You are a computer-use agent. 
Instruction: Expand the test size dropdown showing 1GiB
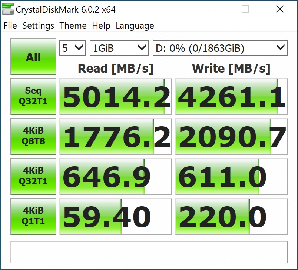(x=119, y=48)
